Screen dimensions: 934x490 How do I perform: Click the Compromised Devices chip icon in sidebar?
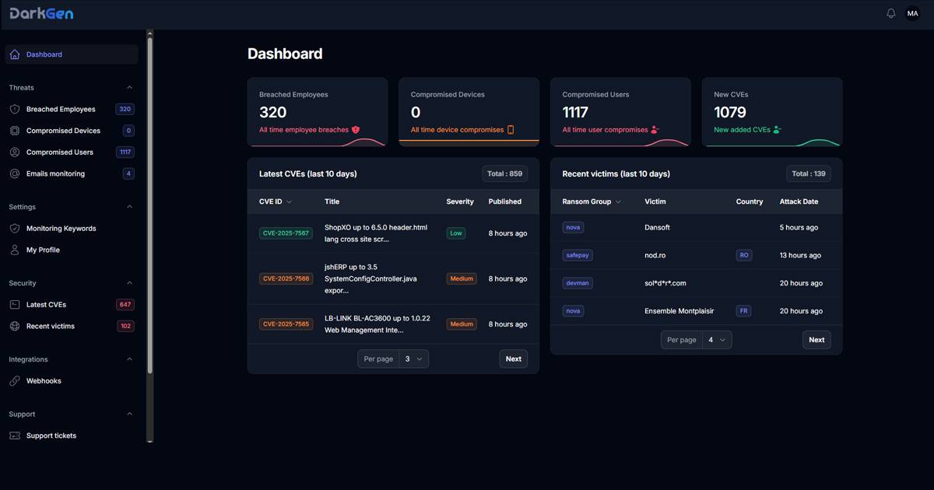pos(15,131)
